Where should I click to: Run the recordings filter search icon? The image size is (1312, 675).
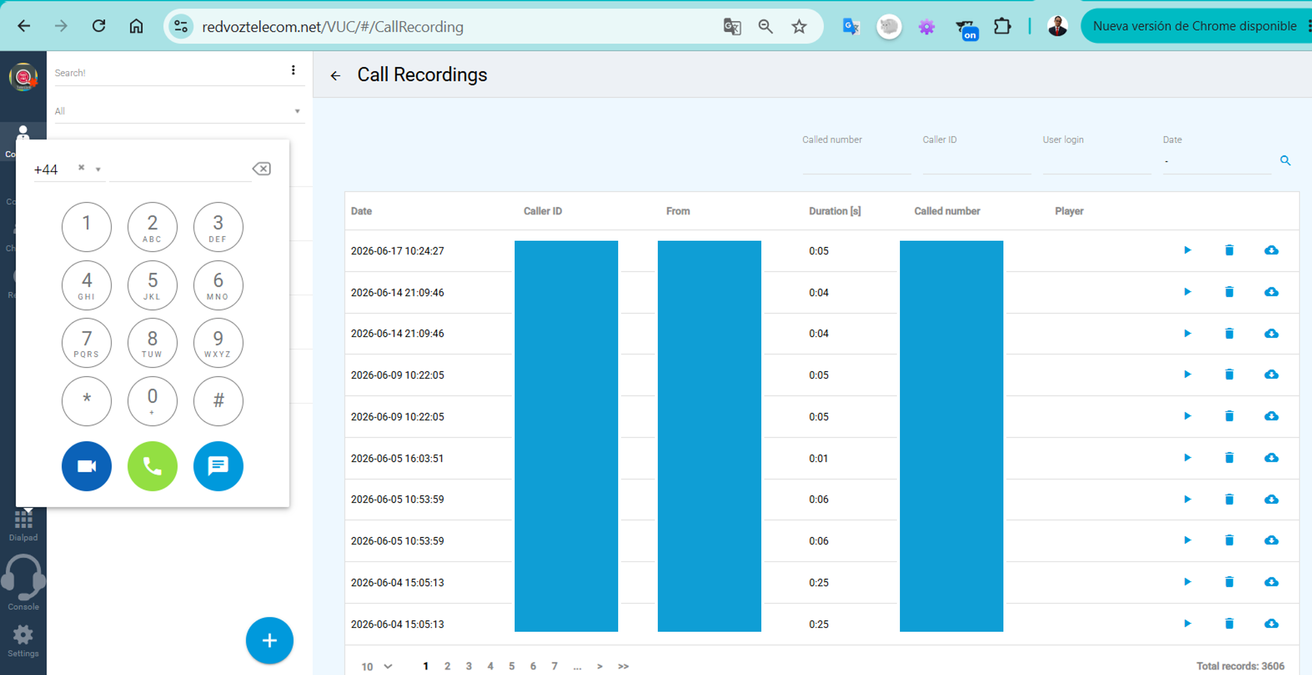(x=1285, y=161)
